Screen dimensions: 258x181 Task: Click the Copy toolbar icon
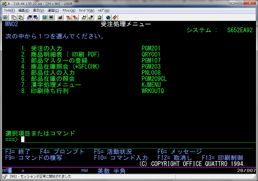pos(13,17)
